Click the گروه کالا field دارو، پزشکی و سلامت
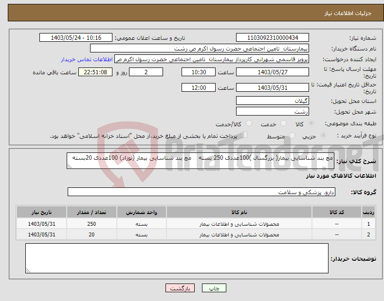This screenshot has height=301, width=384. [201, 192]
